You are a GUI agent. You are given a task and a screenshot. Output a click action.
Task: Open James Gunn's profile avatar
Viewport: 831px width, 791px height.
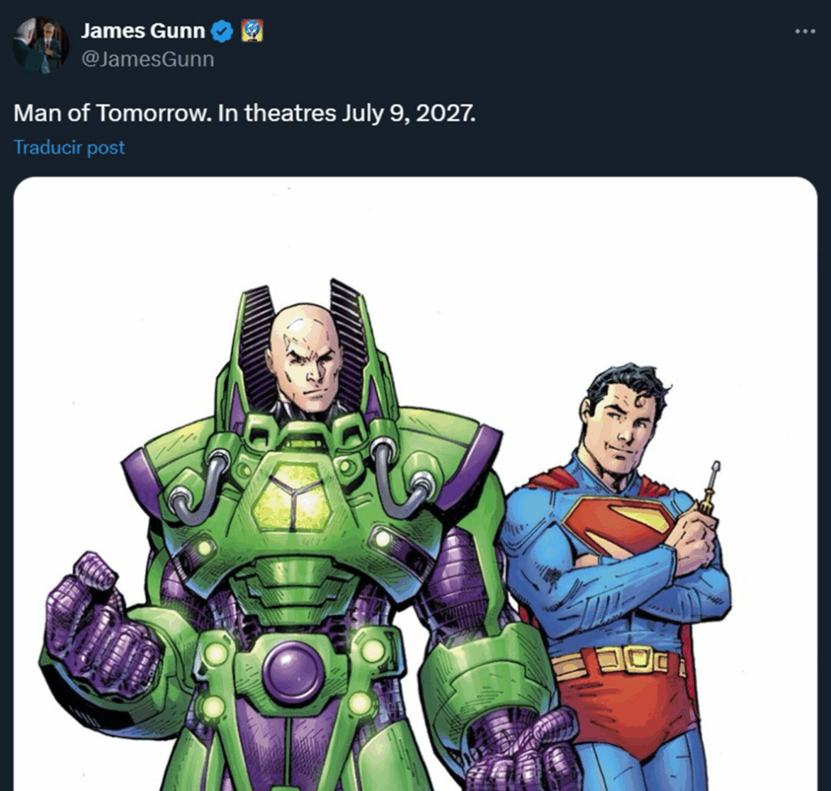point(41,44)
